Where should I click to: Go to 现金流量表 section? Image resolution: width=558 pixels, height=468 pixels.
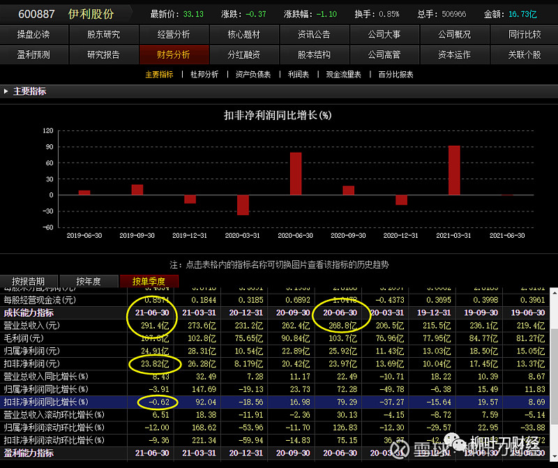click(343, 75)
